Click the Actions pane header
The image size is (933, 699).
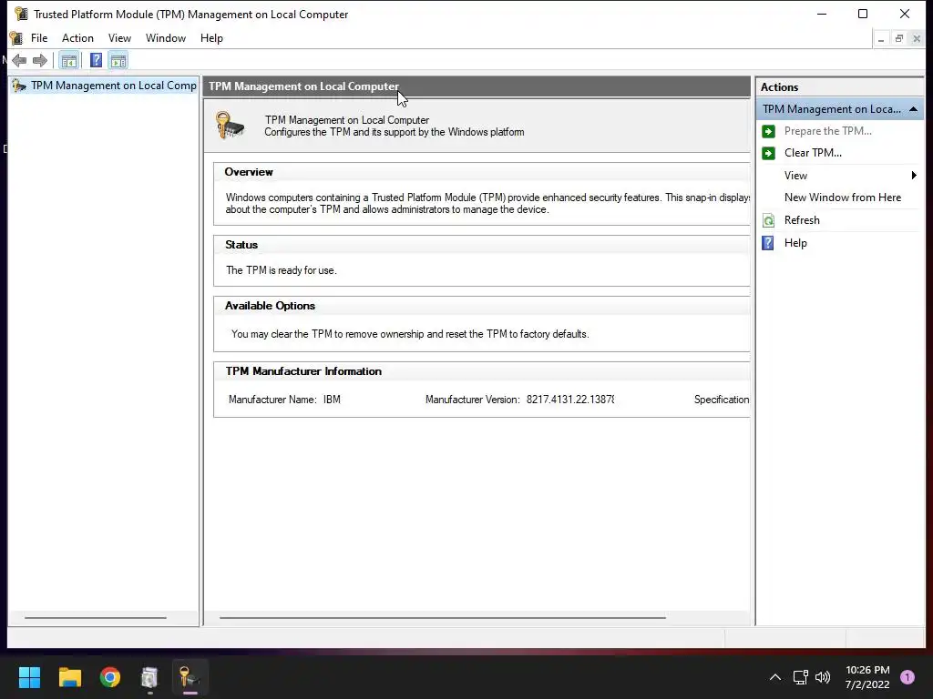(839, 86)
